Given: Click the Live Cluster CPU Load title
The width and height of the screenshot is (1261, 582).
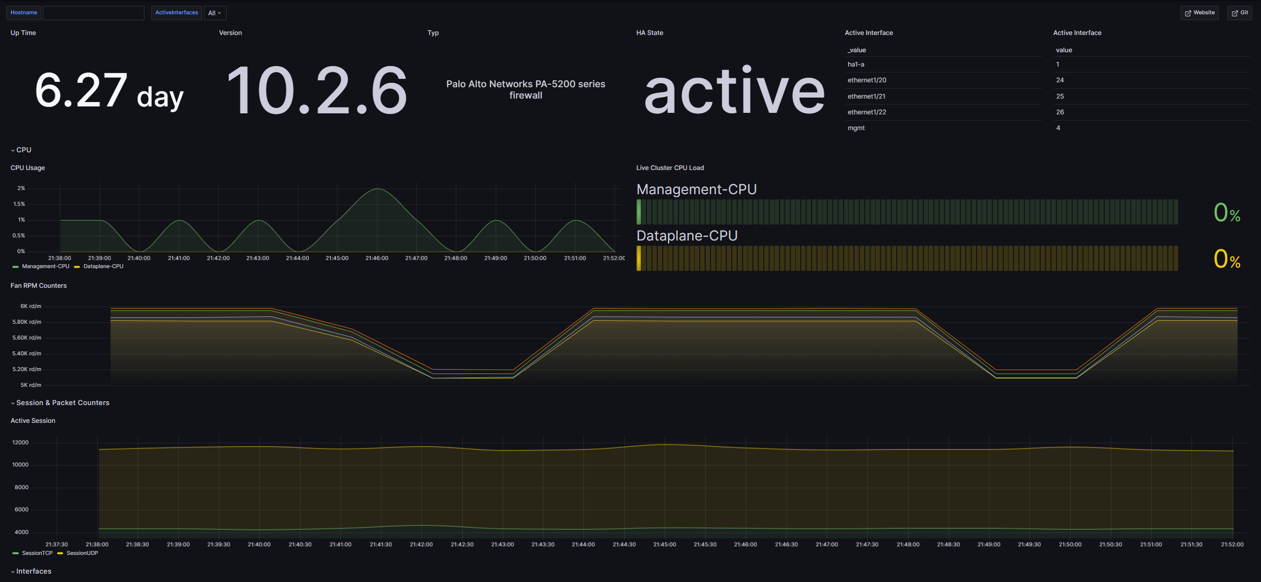Looking at the screenshot, I should tap(670, 168).
